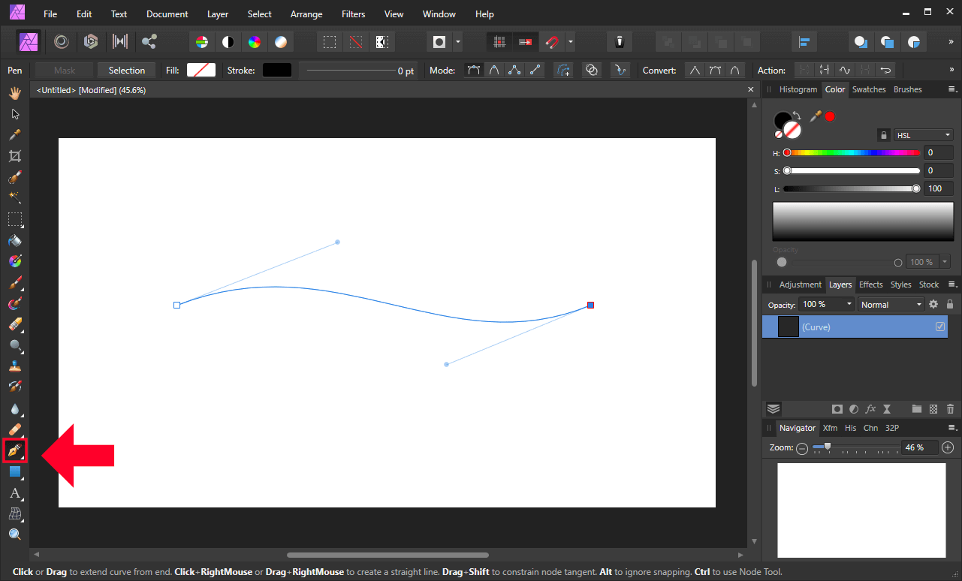Open the HSL color model dropdown
The height and width of the screenshot is (581, 962).
point(924,135)
